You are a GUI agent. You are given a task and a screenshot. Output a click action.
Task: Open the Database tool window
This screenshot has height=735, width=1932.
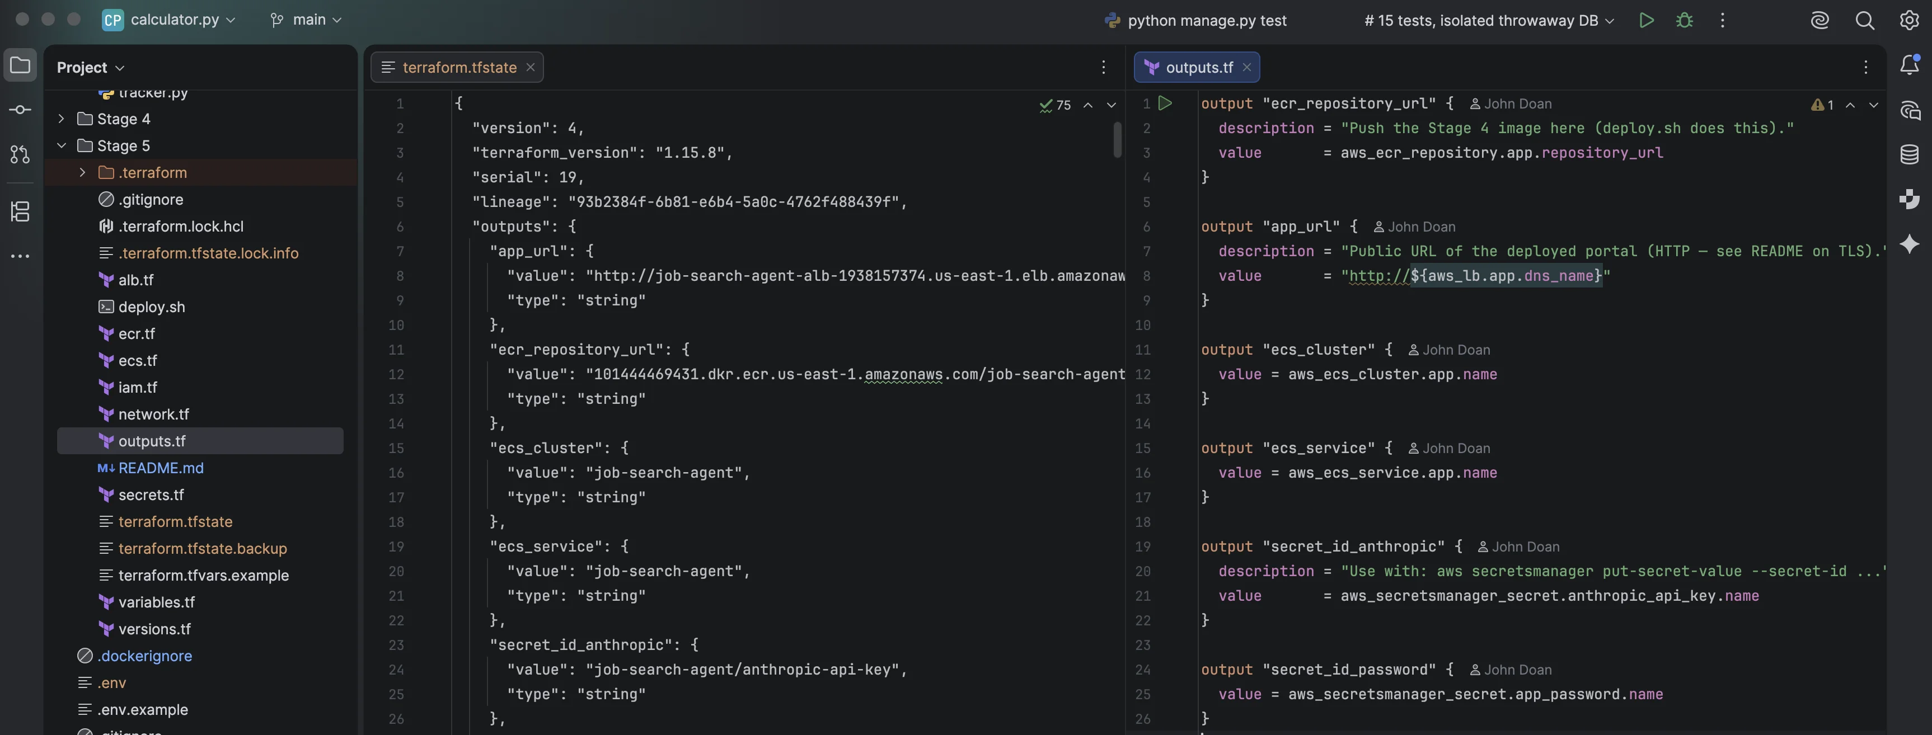point(1910,154)
